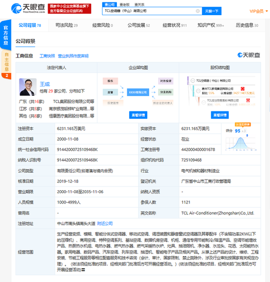Open legal representative 王成's name link
The height and width of the screenshot is (282, 270).
click(45, 84)
